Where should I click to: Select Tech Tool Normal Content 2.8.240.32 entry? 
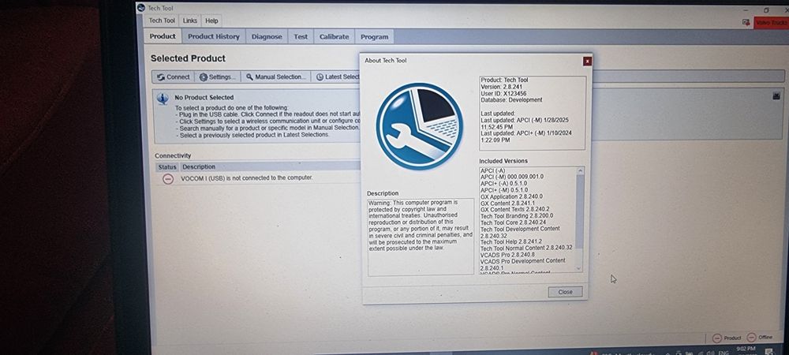pyautogui.click(x=525, y=248)
